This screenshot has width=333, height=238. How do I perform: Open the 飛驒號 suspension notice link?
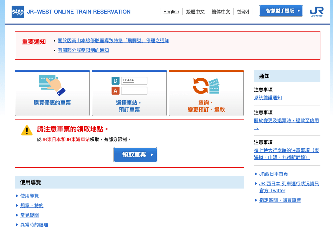point(114,40)
